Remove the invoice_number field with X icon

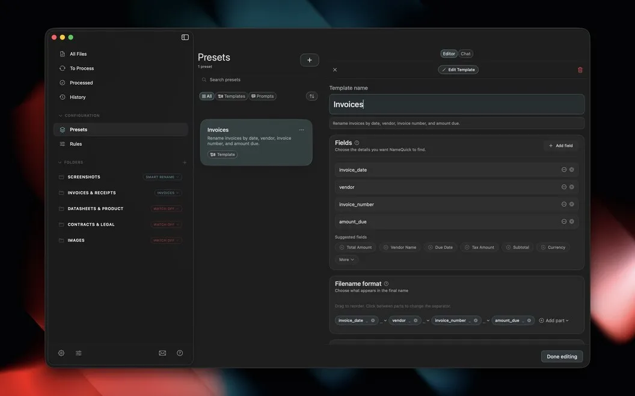pyautogui.click(x=571, y=205)
